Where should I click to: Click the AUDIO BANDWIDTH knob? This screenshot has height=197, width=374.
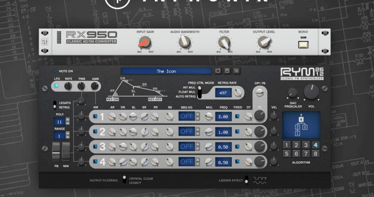pyautogui.click(x=185, y=42)
